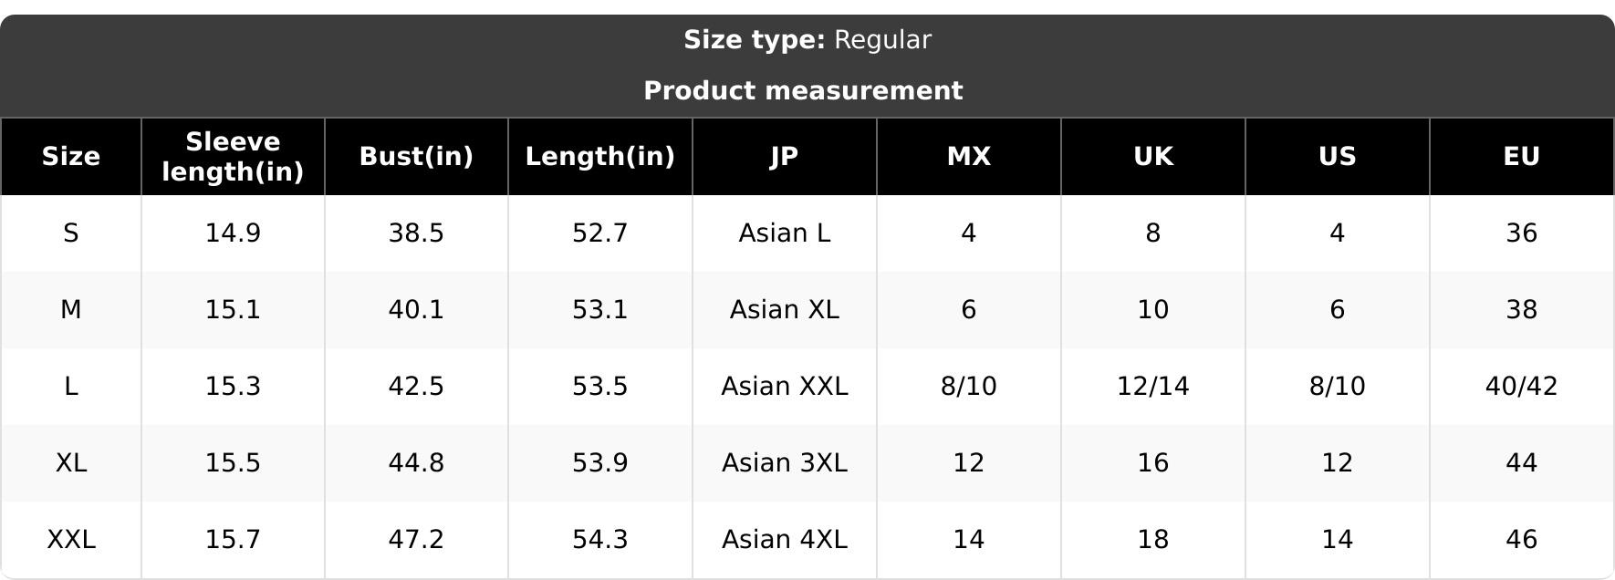Click the UK column header

click(1153, 157)
